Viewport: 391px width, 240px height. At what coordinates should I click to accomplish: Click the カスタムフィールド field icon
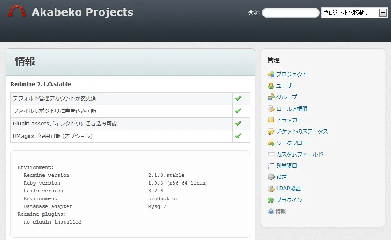271,154
